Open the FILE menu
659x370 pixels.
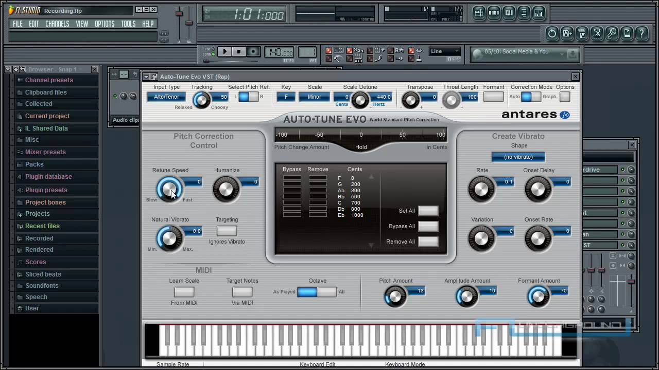pyautogui.click(x=18, y=24)
